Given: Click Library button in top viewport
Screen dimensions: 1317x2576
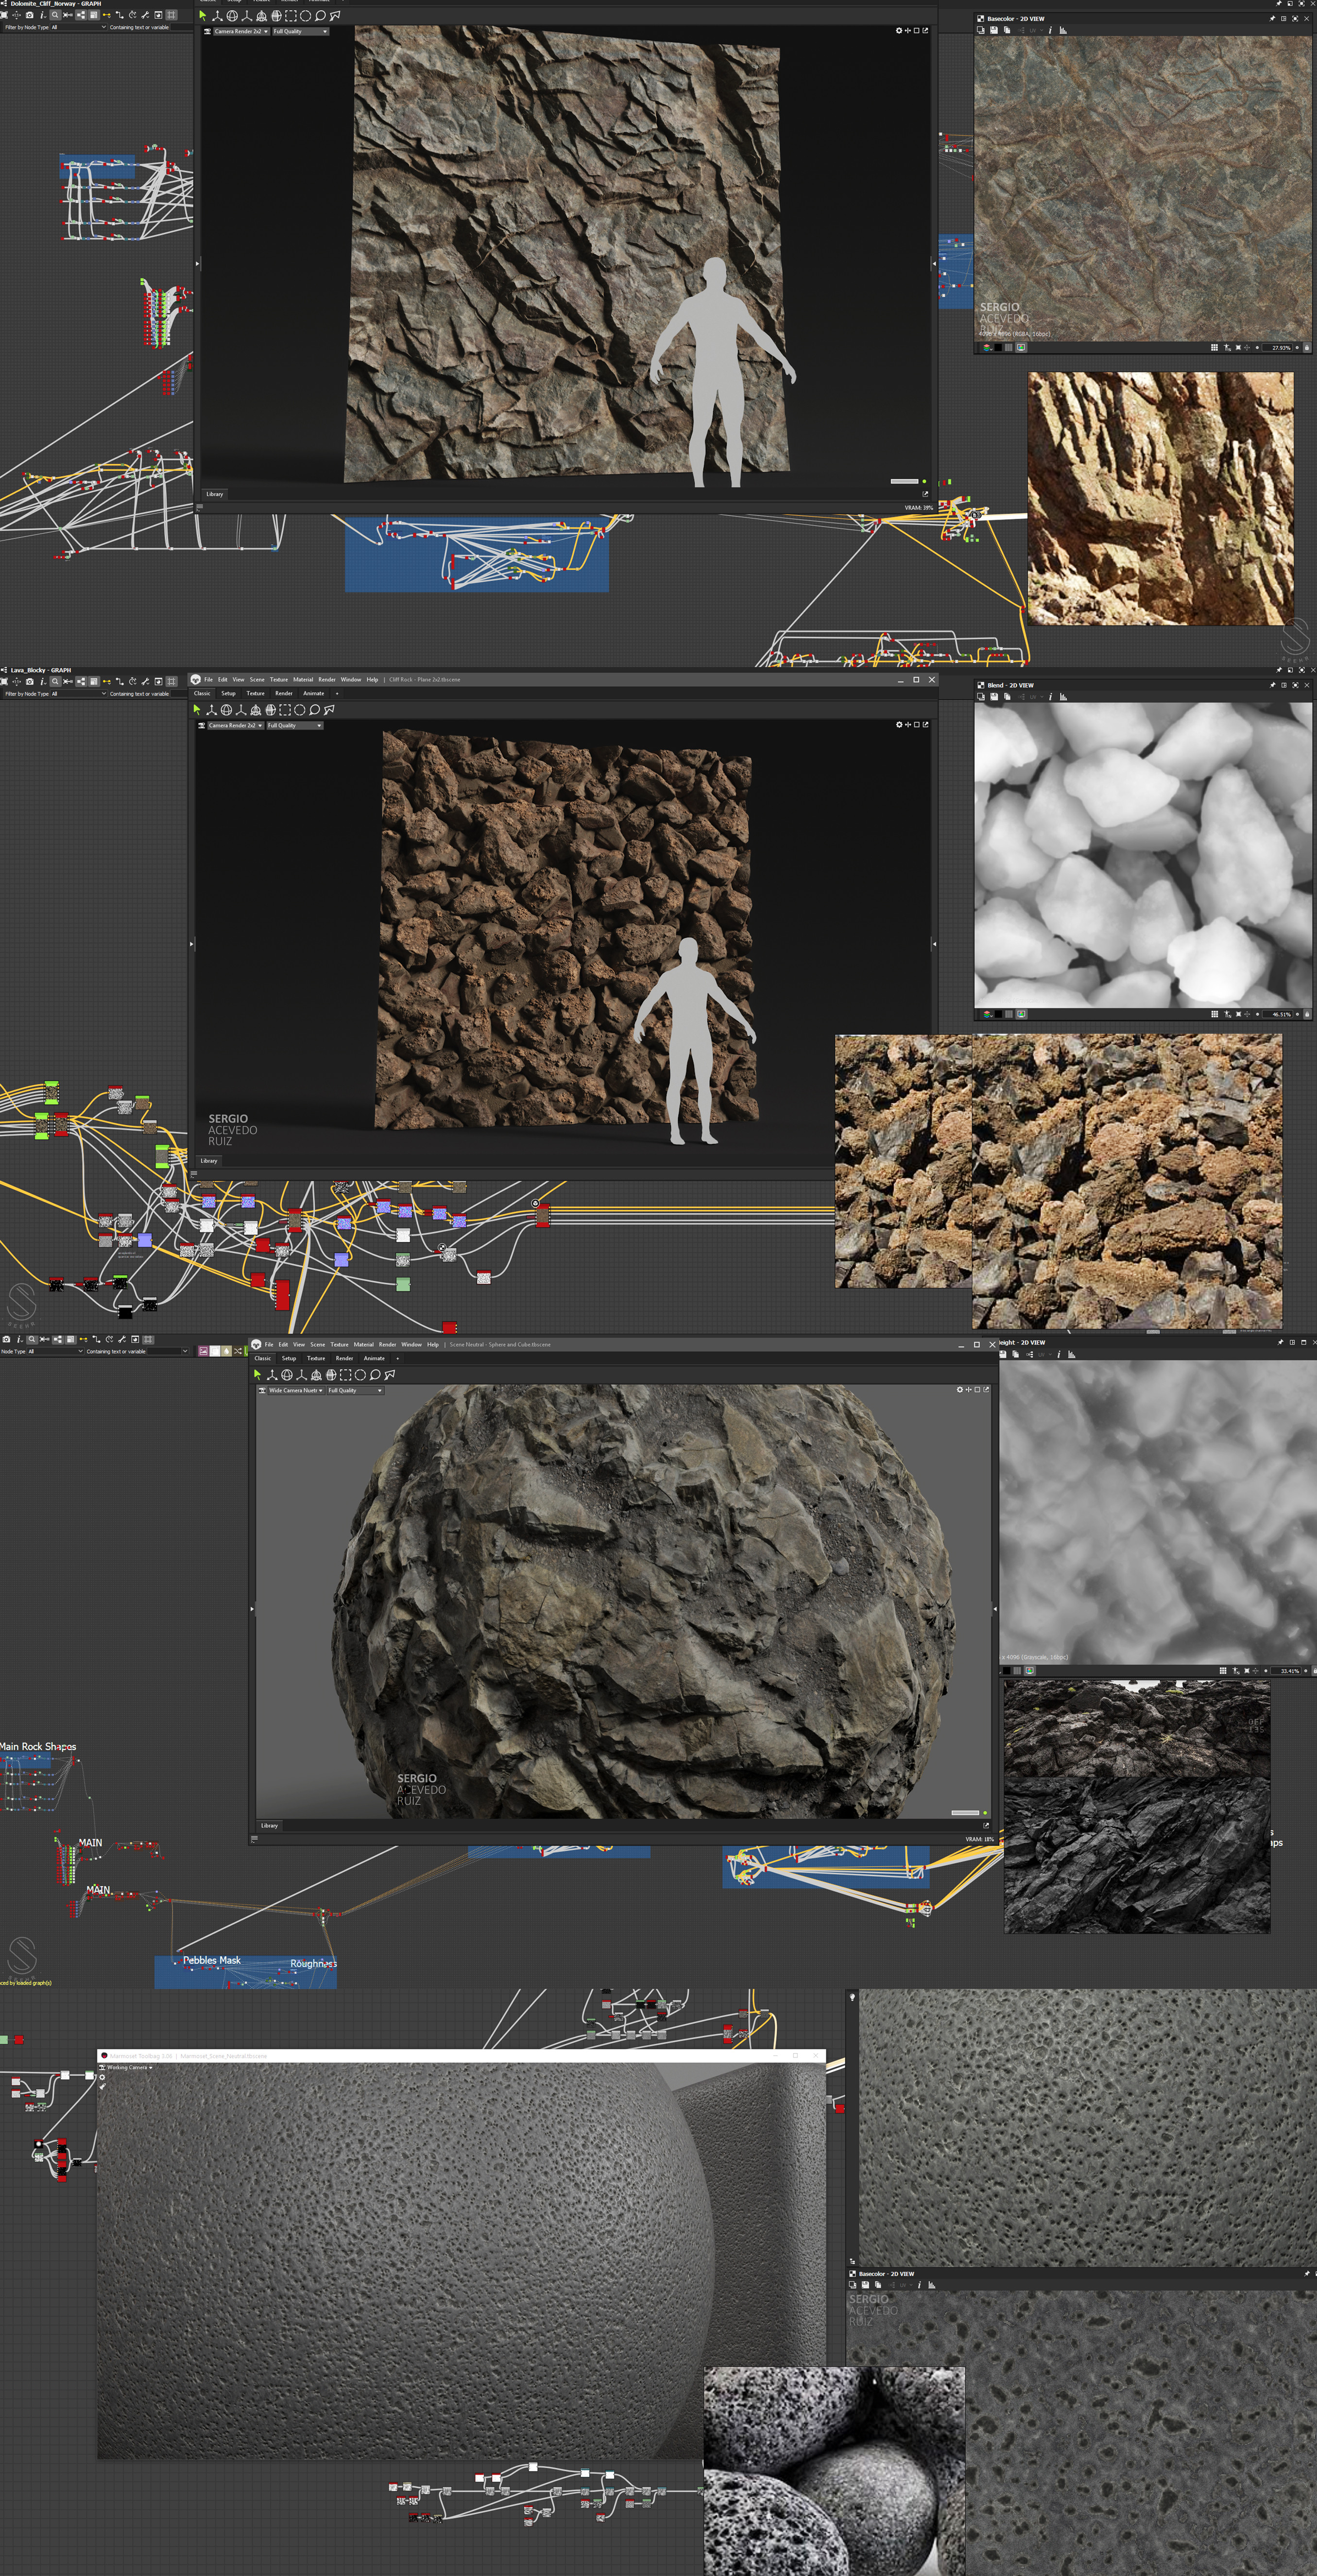Looking at the screenshot, I should [x=214, y=493].
